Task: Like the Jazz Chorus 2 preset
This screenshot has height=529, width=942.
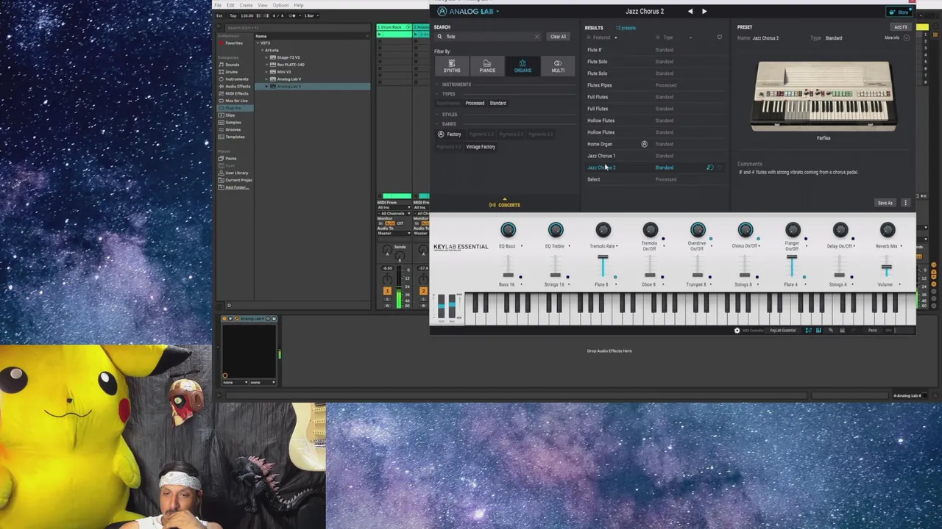Action: tap(720, 168)
